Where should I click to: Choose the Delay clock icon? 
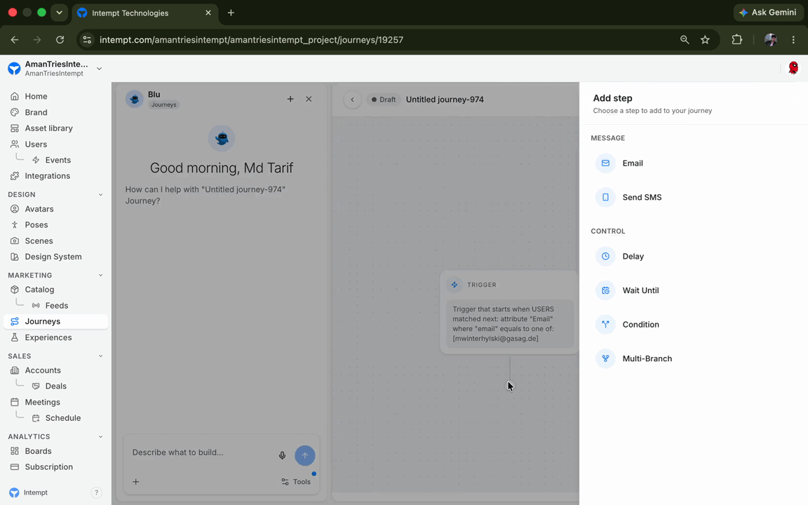click(605, 256)
